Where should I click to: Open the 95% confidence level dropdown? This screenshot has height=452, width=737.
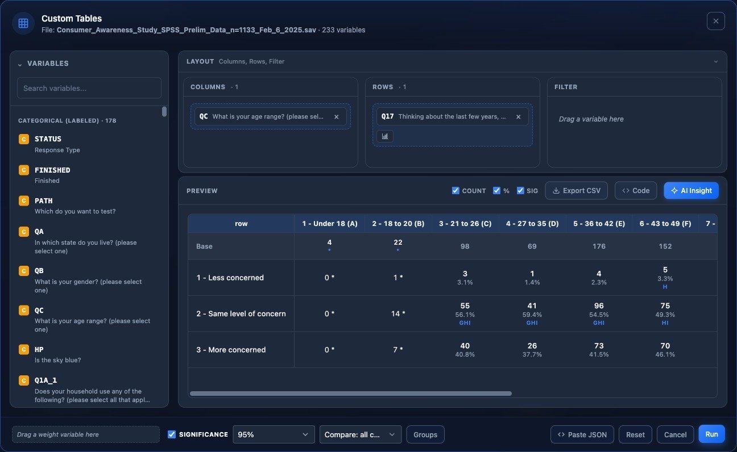(274, 434)
